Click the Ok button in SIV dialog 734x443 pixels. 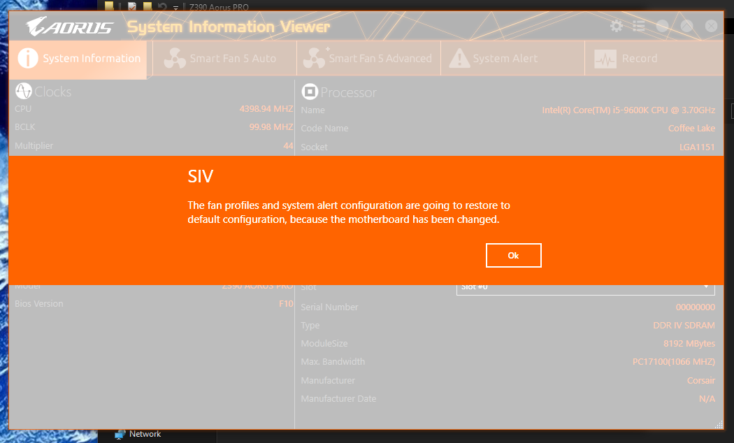514,256
